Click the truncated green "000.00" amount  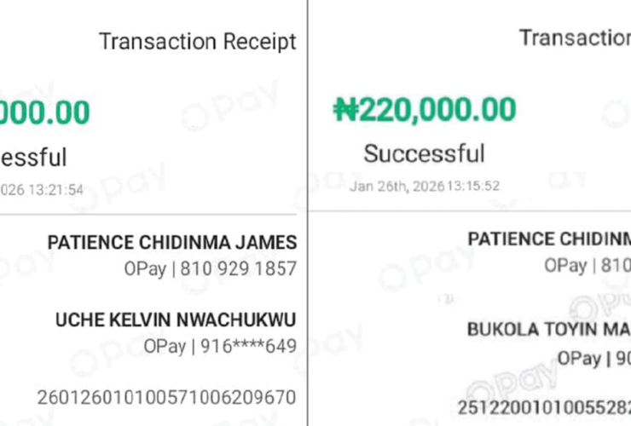pos(44,114)
